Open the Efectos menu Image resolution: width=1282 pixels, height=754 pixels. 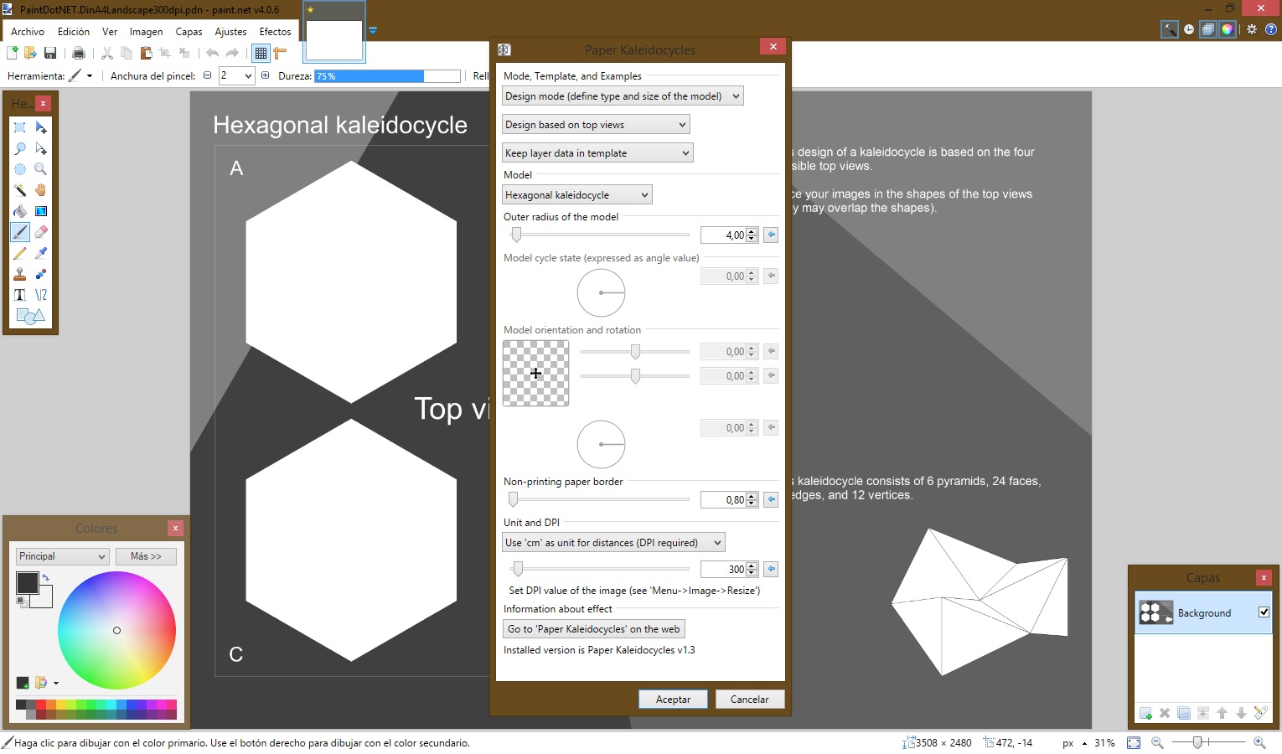pos(275,32)
